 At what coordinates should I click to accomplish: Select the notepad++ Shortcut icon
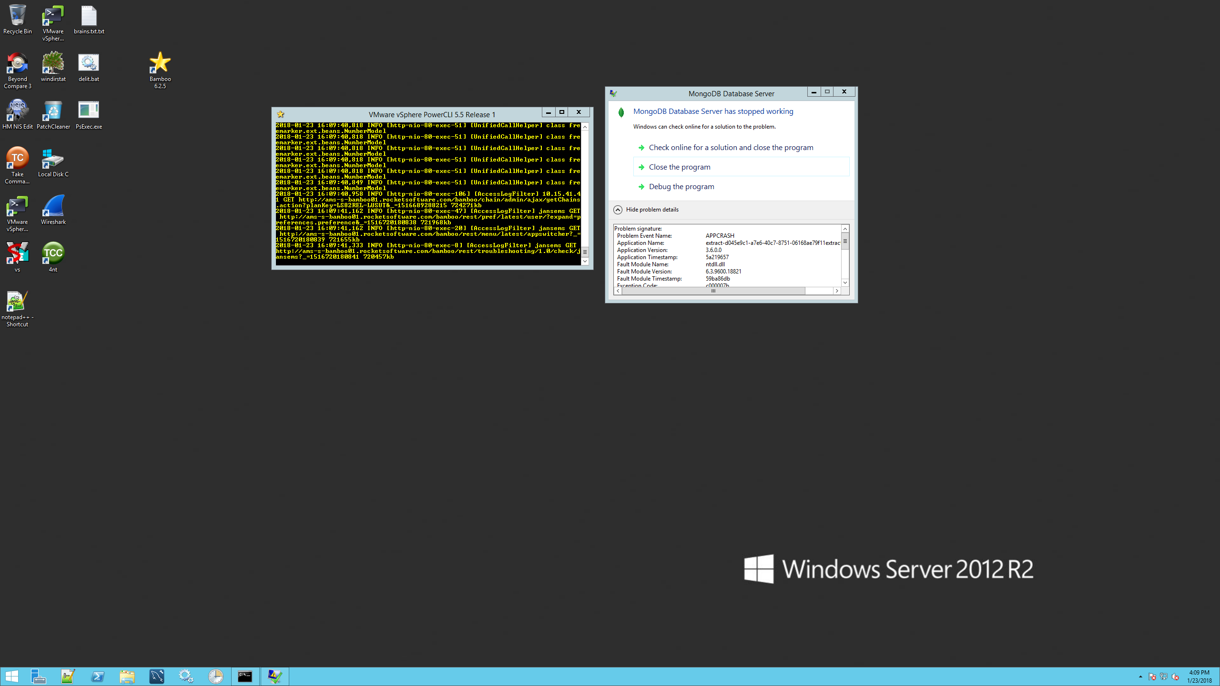click(17, 309)
